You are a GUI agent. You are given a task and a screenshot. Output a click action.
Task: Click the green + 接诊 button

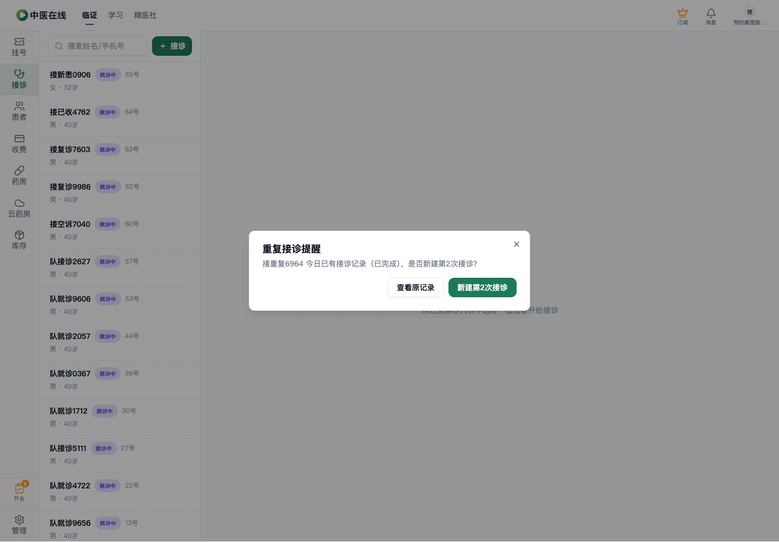click(x=172, y=46)
